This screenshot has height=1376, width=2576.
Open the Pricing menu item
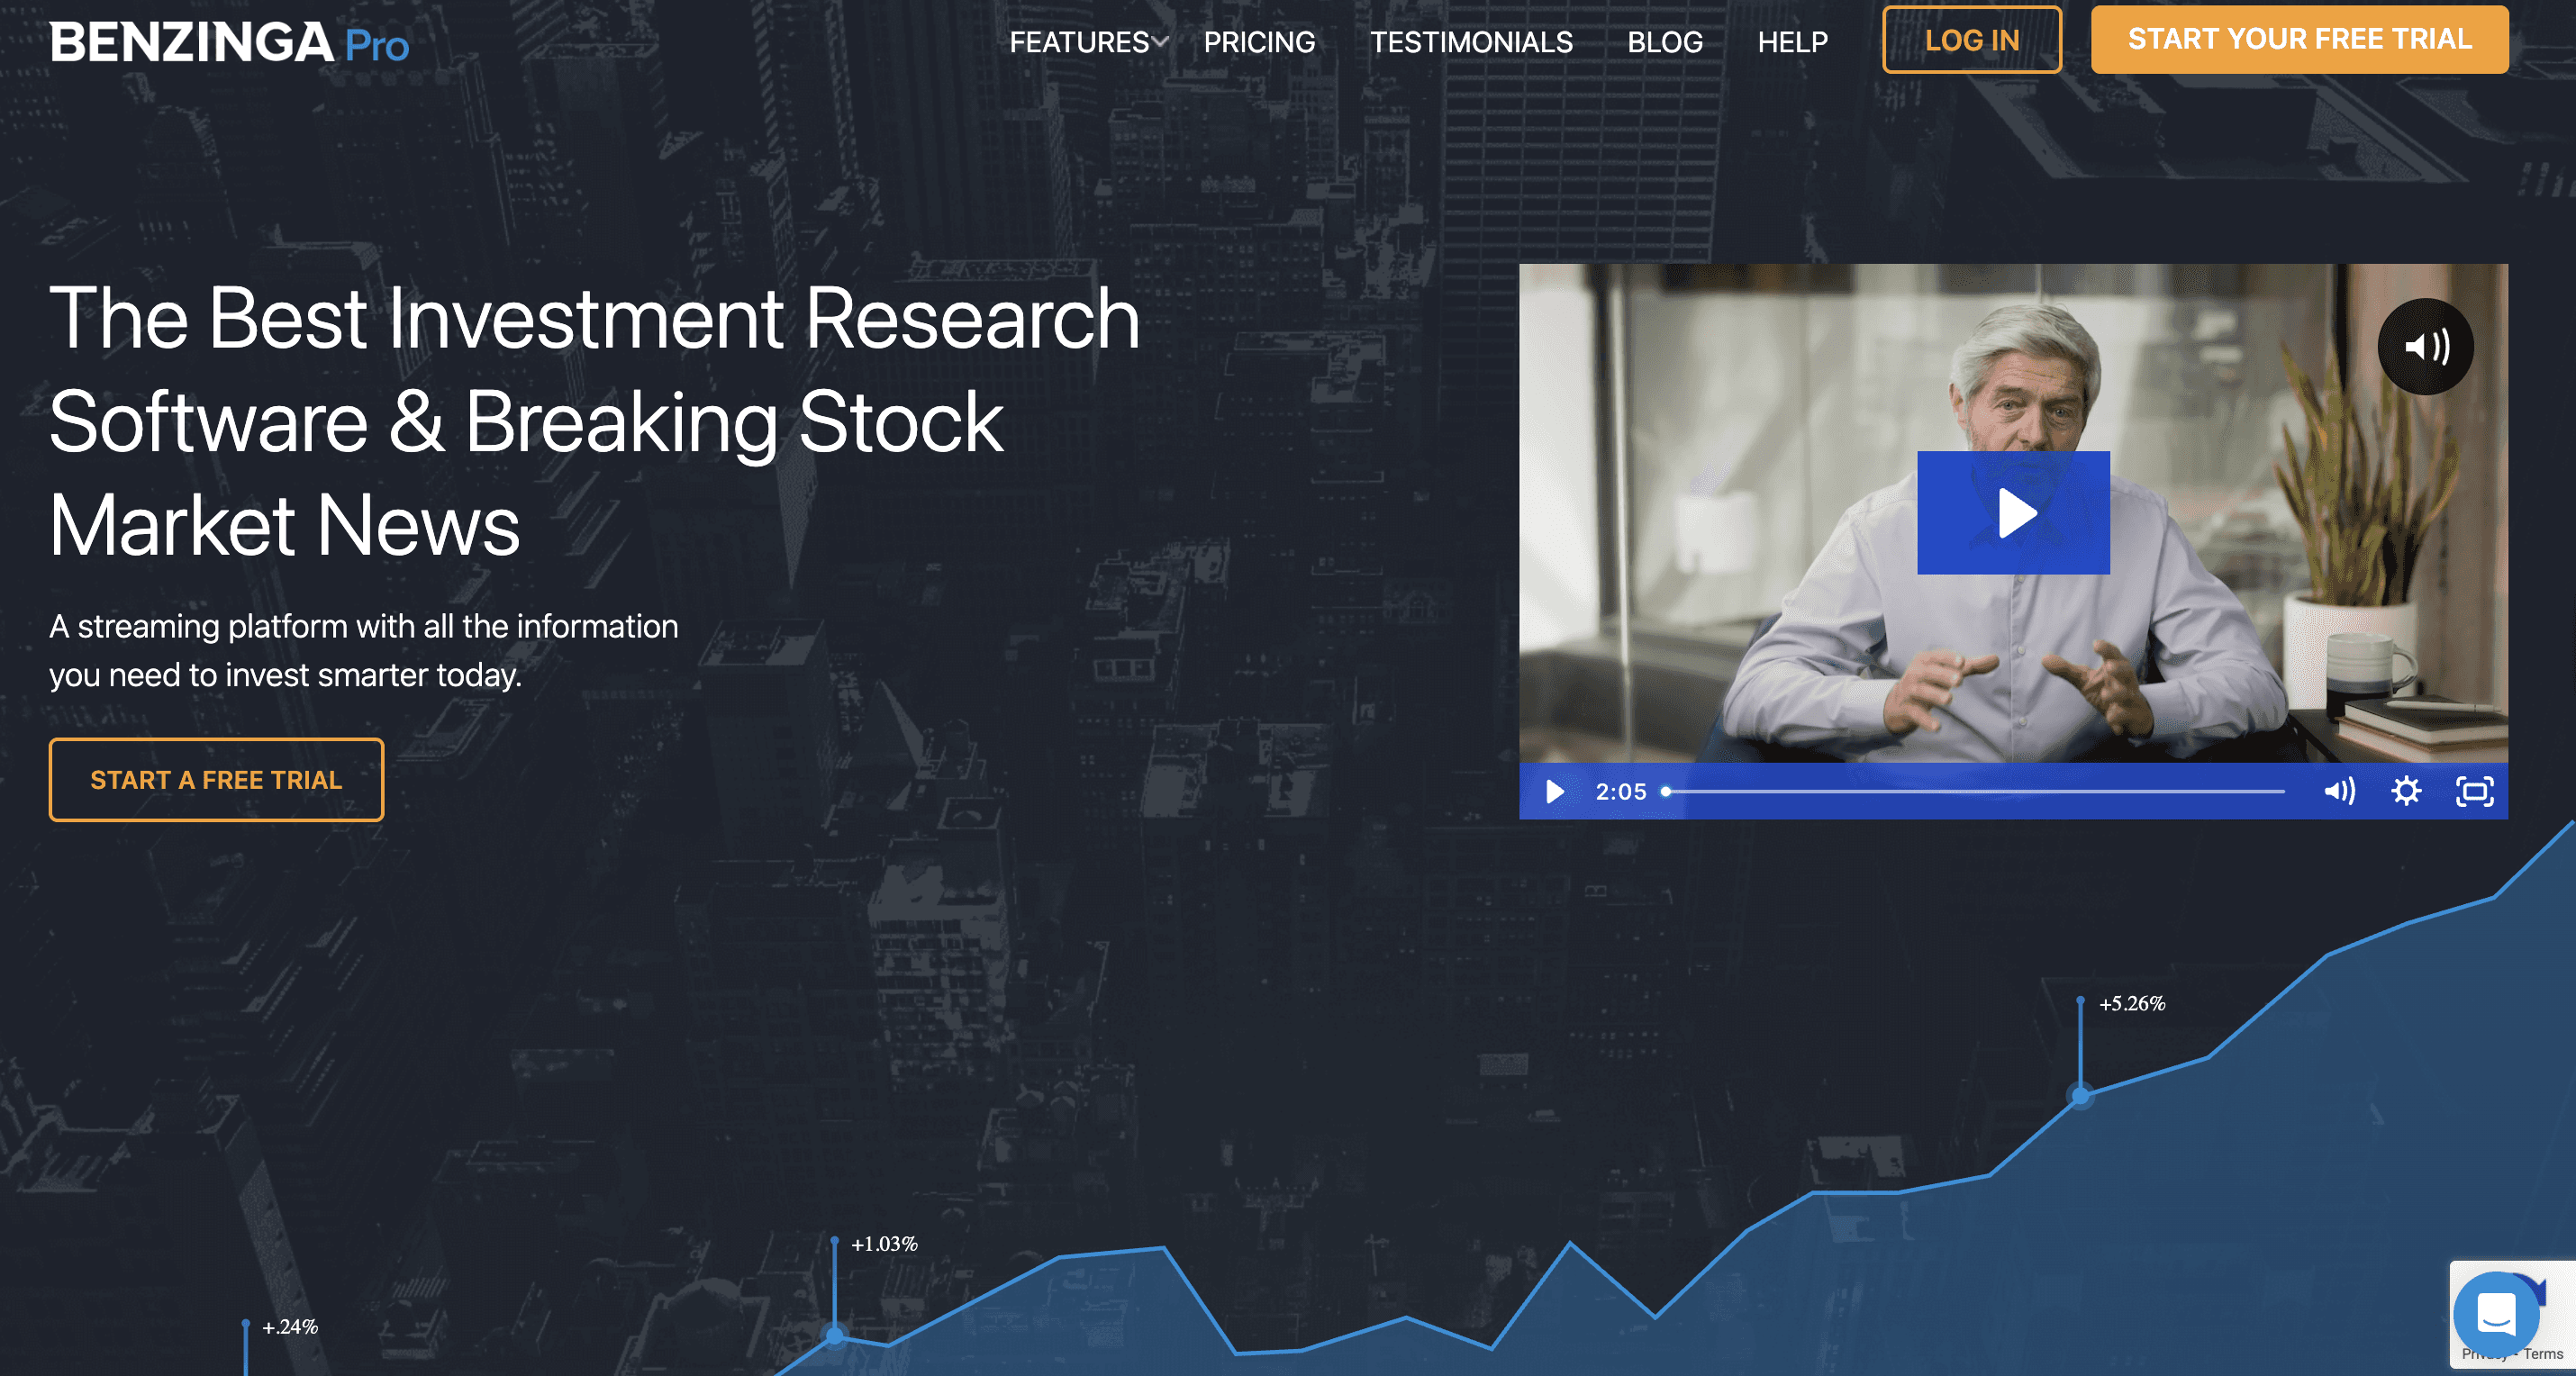[1259, 42]
